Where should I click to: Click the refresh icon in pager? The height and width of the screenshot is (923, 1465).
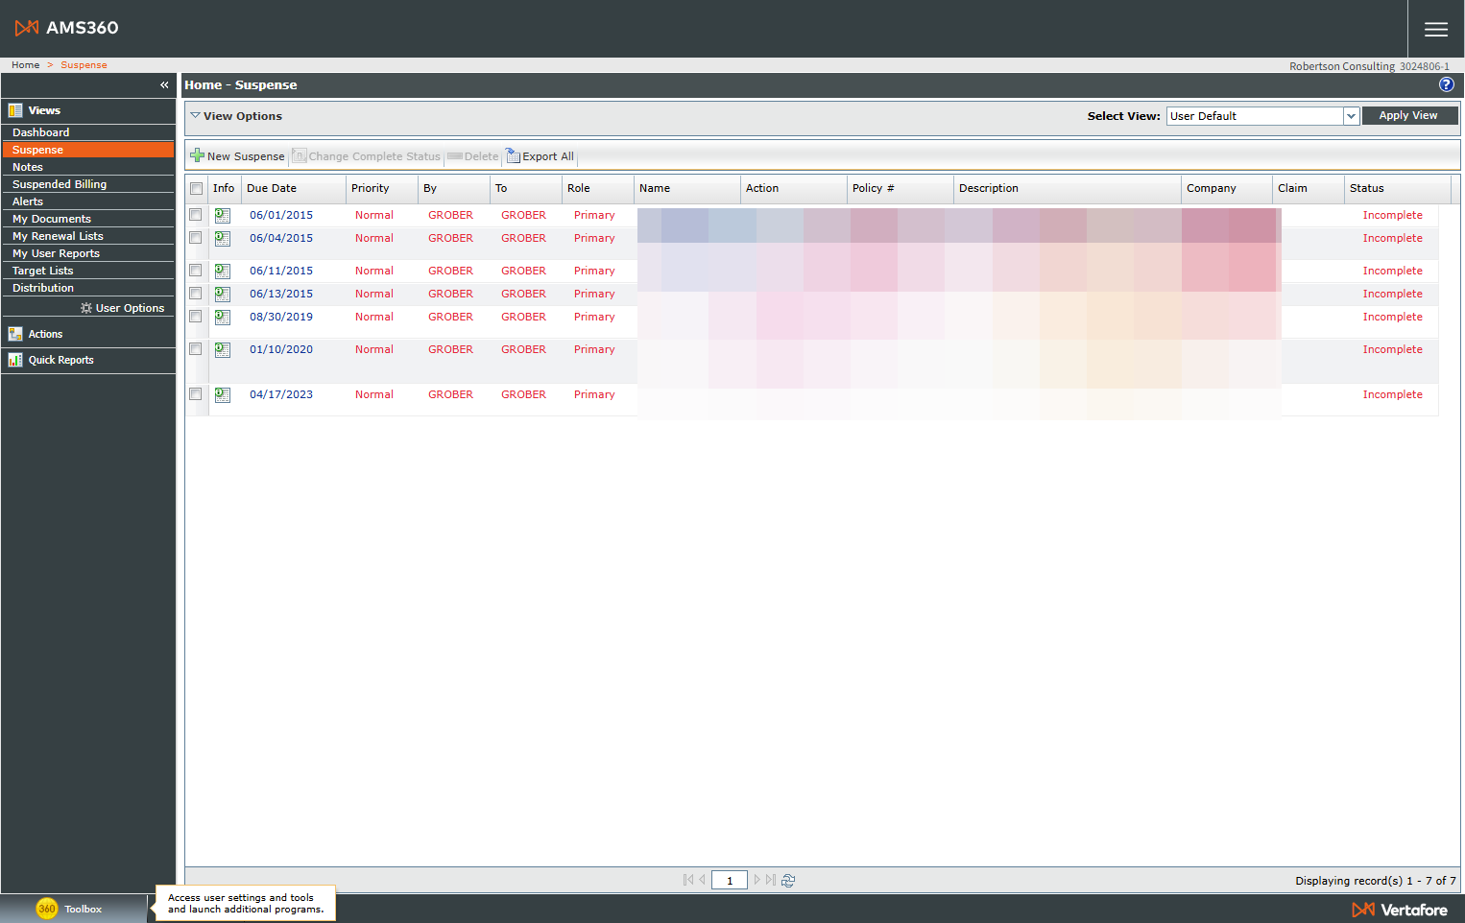788,880
